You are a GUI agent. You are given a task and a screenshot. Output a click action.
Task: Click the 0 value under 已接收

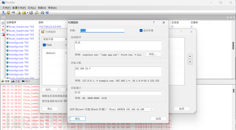pyautogui.click(x=192, y=27)
